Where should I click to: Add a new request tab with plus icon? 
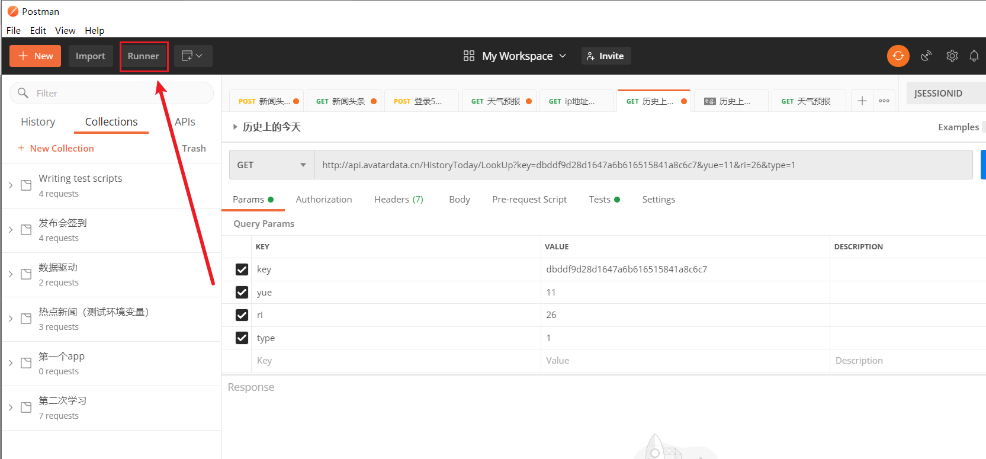[x=862, y=101]
